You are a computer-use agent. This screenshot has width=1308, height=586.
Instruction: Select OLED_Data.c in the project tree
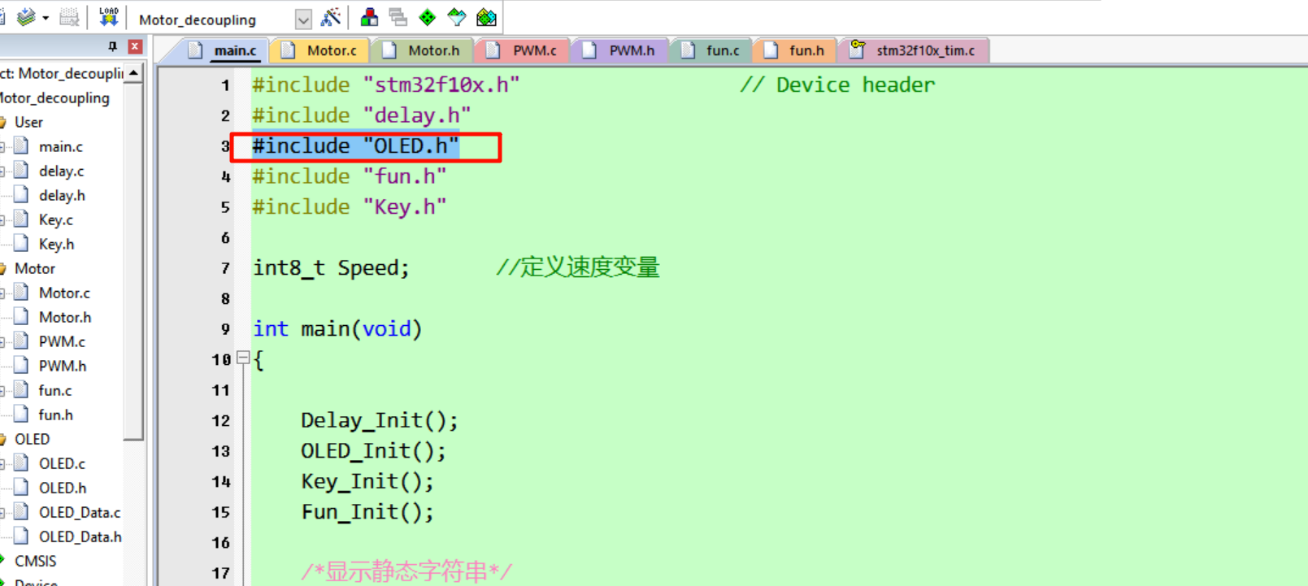click(x=80, y=512)
